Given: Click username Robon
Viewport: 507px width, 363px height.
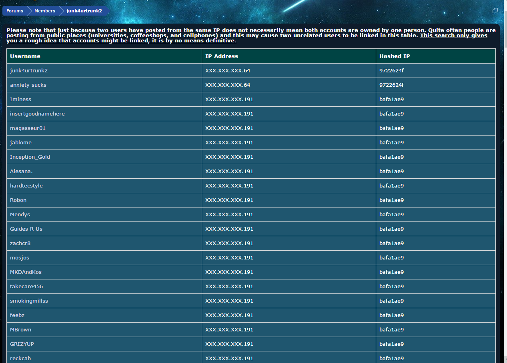Looking at the screenshot, I should click(x=18, y=200).
